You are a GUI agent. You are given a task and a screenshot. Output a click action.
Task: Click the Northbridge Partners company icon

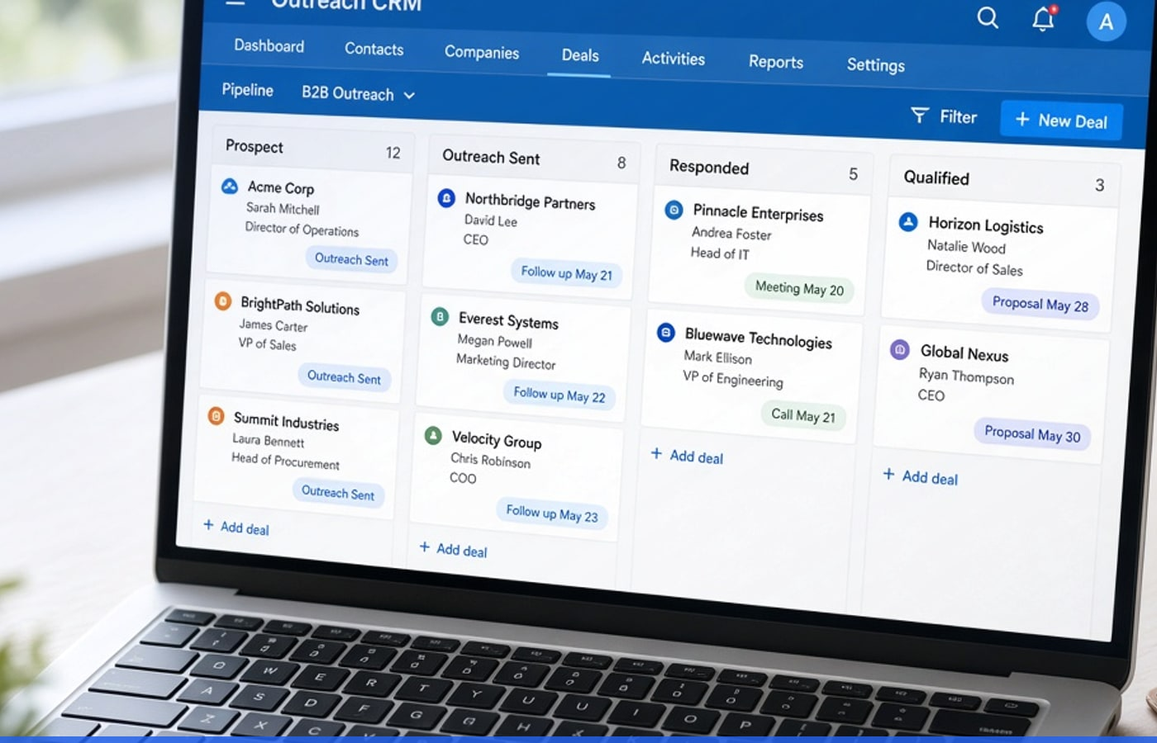446,198
